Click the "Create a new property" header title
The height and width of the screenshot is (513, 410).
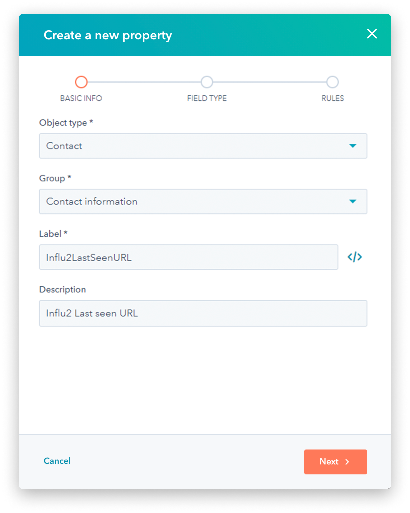point(108,35)
